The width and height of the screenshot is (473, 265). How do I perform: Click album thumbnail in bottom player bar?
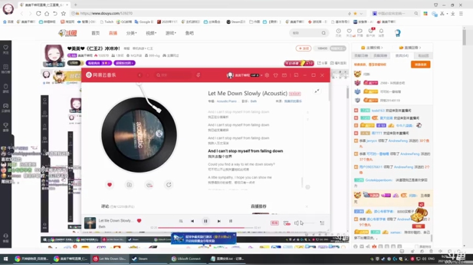click(x=90, y=223)
